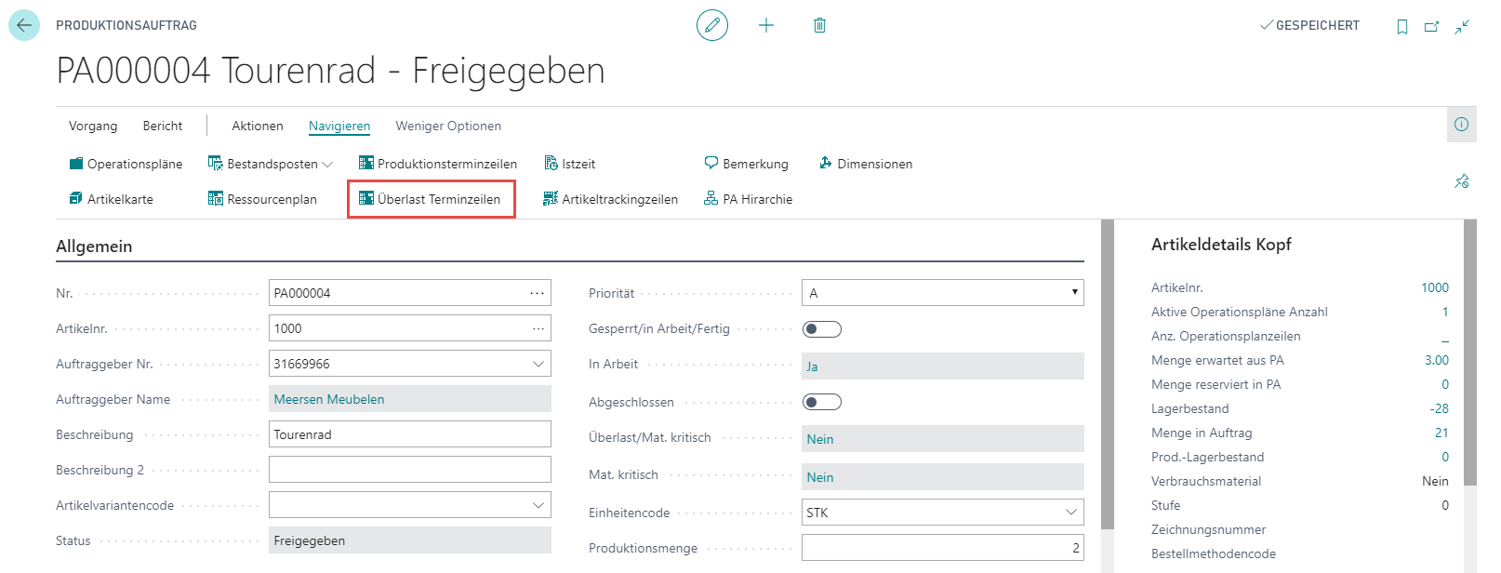Click Prod.-Lagerbestand value 0
The width and height of the screenshot is (1501, 573).
point(1445,457)
